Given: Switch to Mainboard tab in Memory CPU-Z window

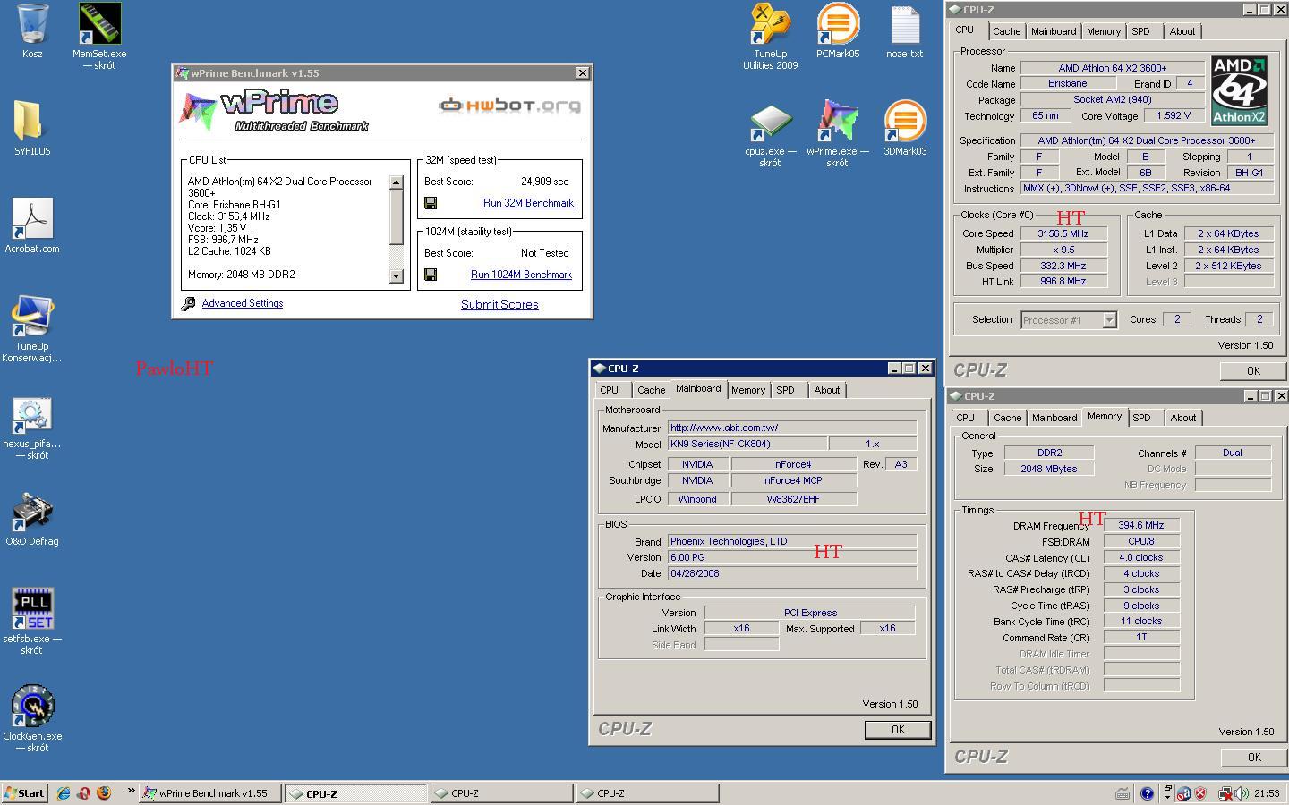Looking at the screenshot, I should [x=1054, y=418].
